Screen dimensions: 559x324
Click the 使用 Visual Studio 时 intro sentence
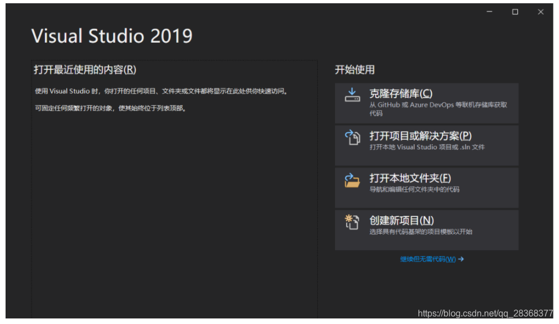pos(161,91)
